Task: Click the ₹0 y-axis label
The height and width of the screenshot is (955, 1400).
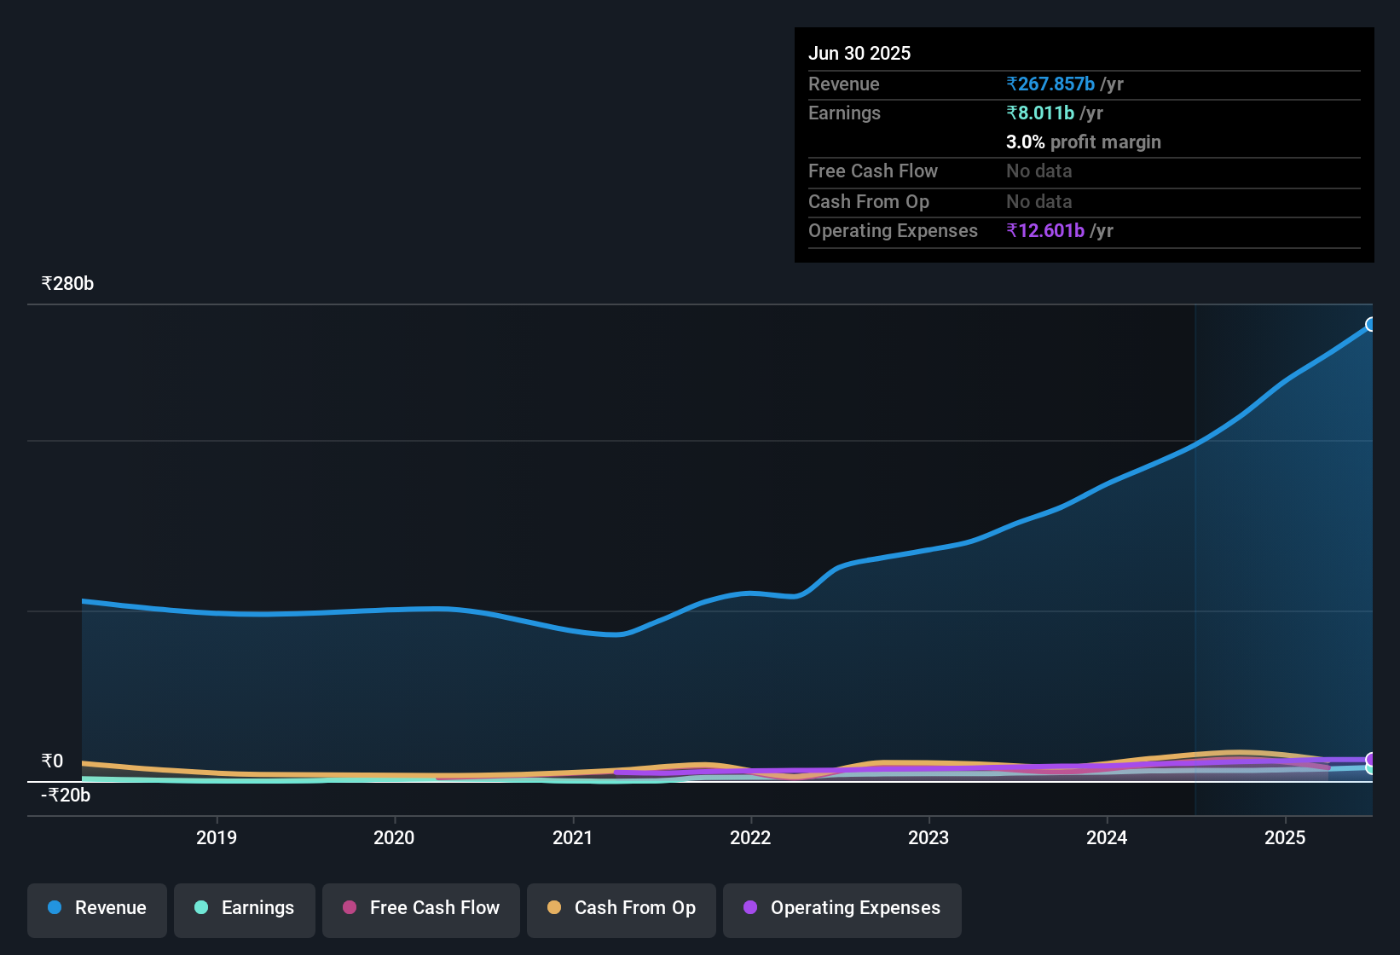Action: tap(52, 761)
